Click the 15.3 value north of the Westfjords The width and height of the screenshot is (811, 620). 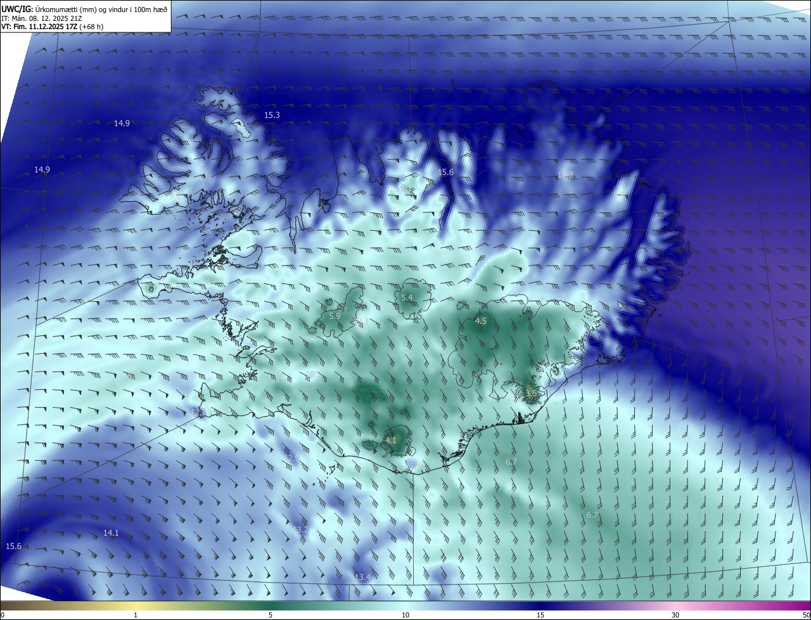272,115
